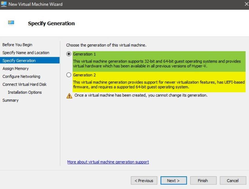This screenshot has height=189, width=249.
Task: Click the green highlighted Generation 1 description
Action: click(157, 63)
